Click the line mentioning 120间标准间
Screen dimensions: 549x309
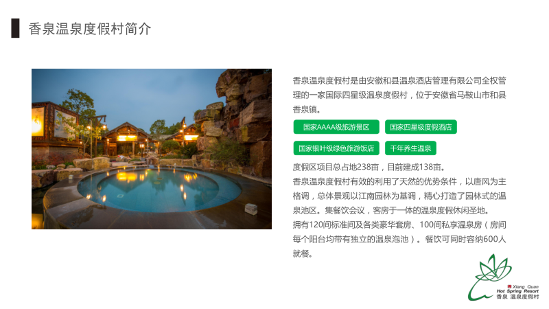coord(399,225)
